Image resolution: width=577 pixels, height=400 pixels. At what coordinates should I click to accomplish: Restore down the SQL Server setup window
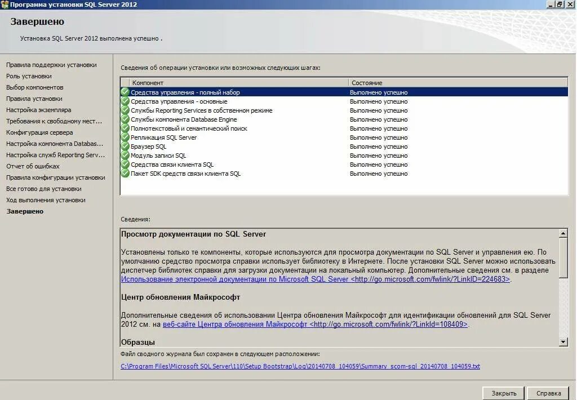[560, 5]
